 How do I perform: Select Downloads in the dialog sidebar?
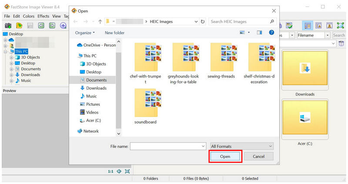click(x=93, y=88)
